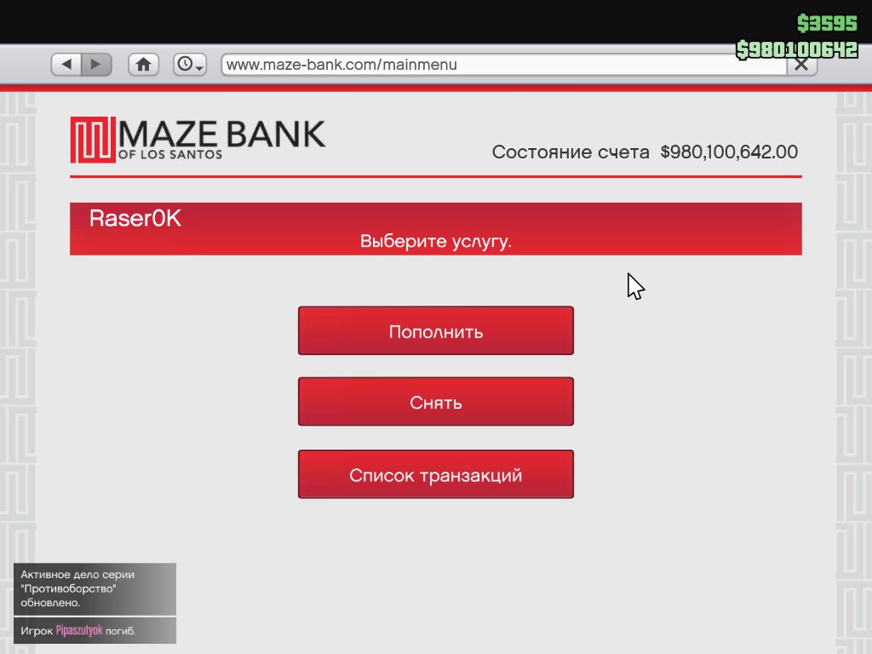The width and height of the screenshot is (872, 654).
Task: Go back with the browser back arrow
Action: [x=66, y=65]
